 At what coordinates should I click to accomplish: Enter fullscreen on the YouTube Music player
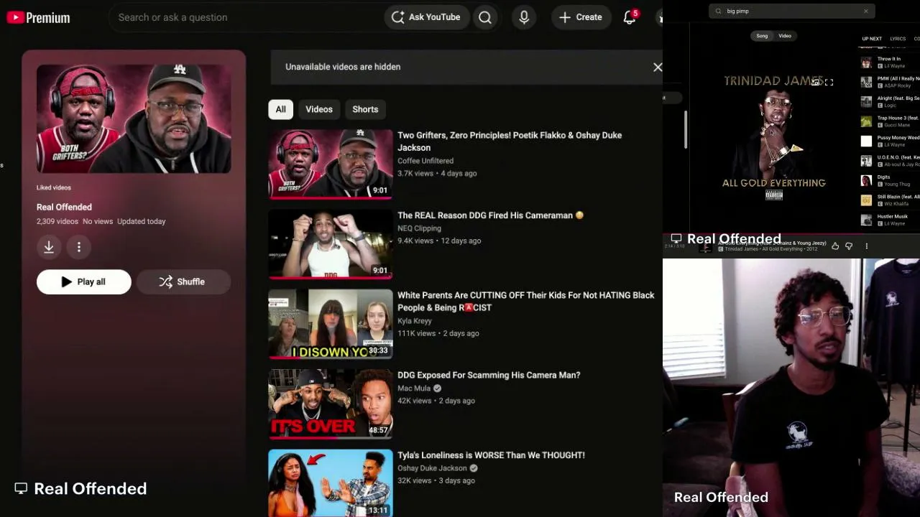click(x=829, y=83)
